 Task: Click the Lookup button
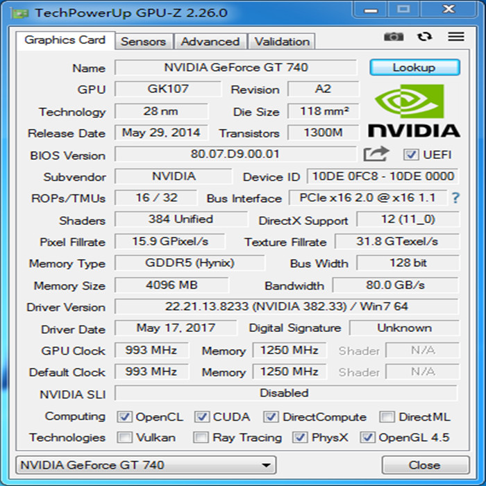414,67
